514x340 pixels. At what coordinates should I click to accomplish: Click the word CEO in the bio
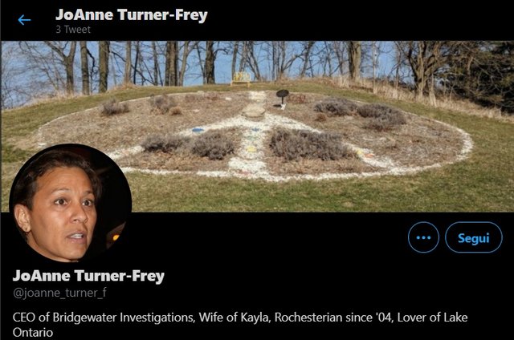point(24,318)
